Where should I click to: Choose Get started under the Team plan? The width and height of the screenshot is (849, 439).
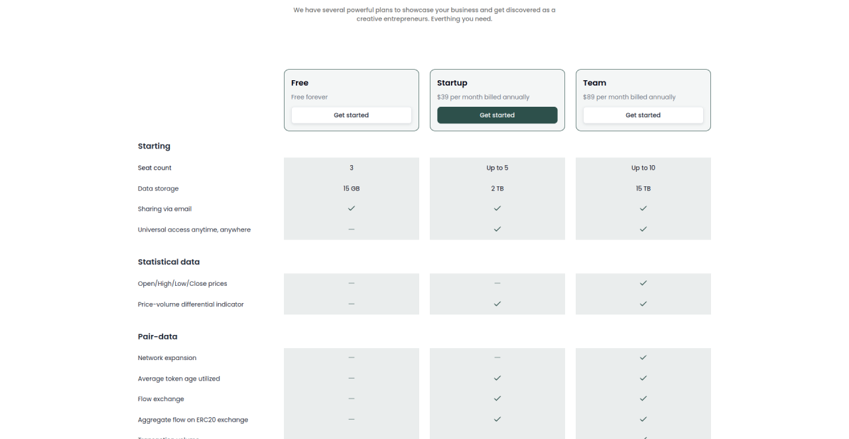click(643, 115)
